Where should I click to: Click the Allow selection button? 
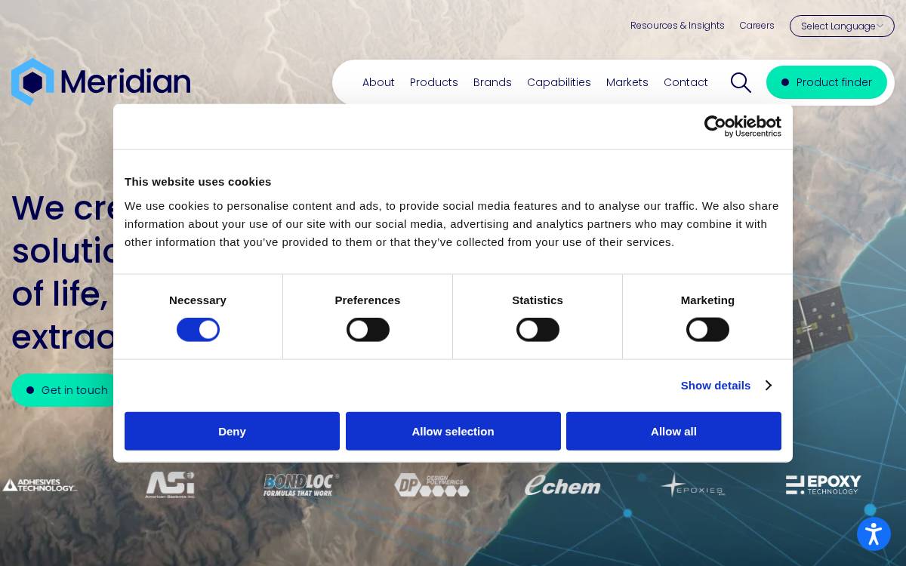coord(453,431)
